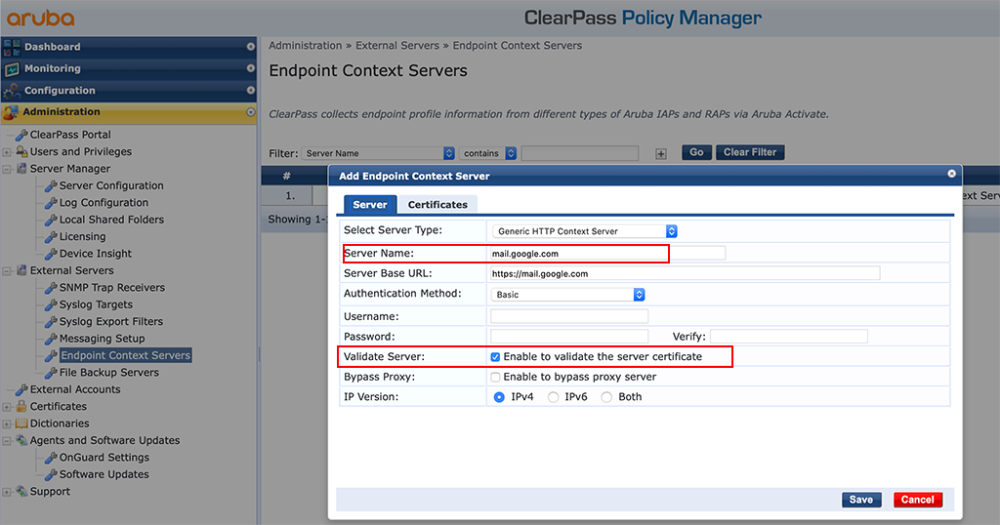Click the Syslog Targets wrench icon
Image resolution: width=1000 pixels, height=525 pixels.
[51, 304]
